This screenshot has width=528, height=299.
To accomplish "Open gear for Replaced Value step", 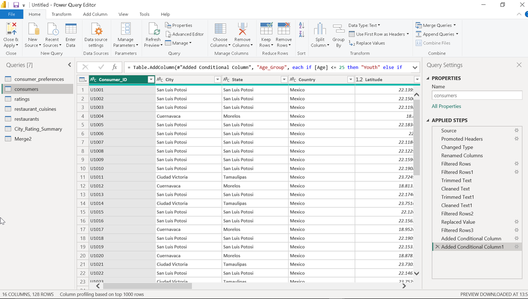I will (x=517, y=222).
